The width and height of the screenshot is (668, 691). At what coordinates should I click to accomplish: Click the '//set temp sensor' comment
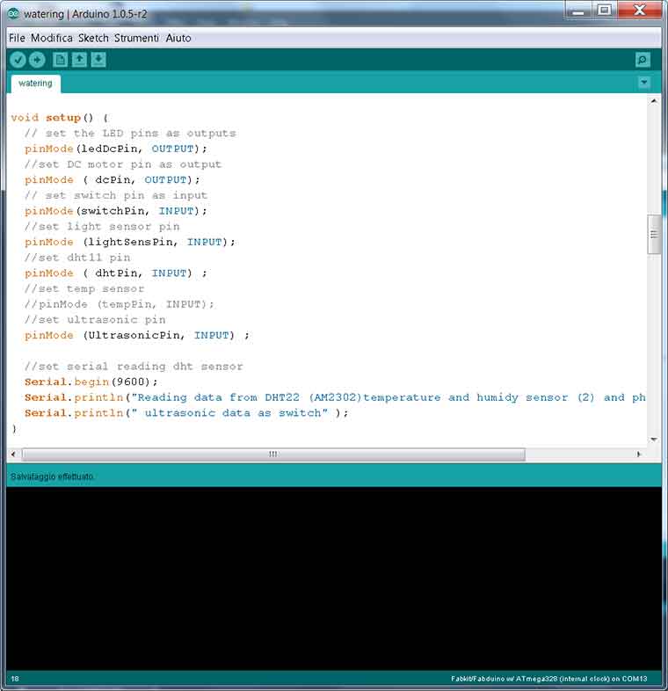(84, 288)
